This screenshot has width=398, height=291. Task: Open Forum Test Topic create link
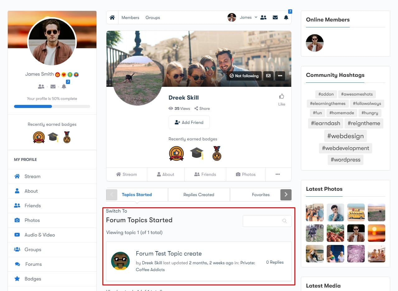point(169,254)
